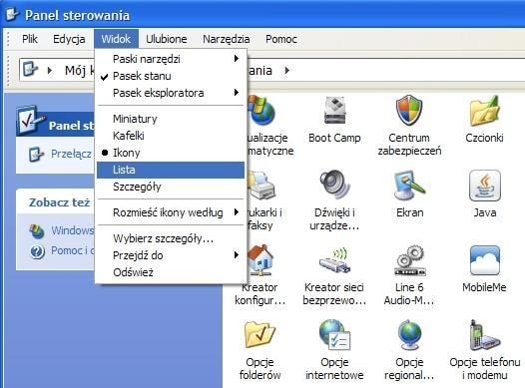Click the toolbar drag handle beside Plik
Viewport: 525px width, 388px height.
8,39
